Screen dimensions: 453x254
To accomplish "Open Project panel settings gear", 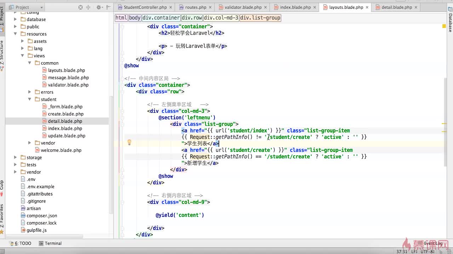I will pos(99,7).
